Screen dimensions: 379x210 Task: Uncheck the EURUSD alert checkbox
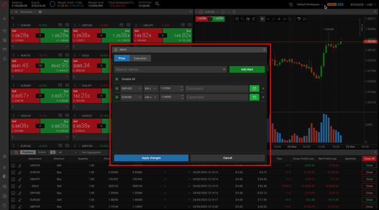click(117, 97)
